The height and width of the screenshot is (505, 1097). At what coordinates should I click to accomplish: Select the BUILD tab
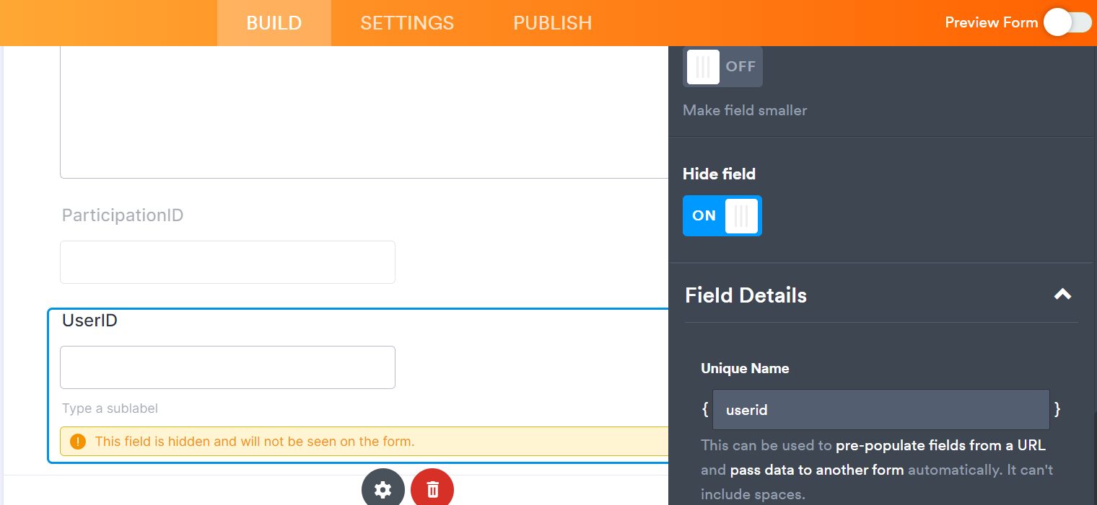[x=274, y=22]
